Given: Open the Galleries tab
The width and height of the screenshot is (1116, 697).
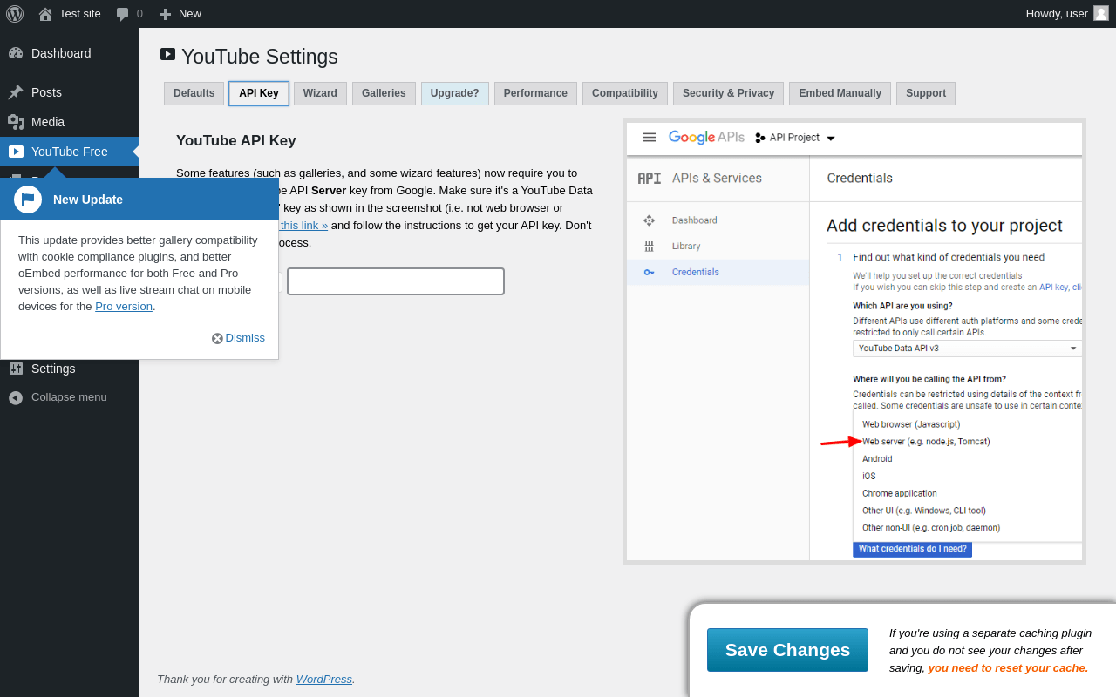Looking at the screenshot, I should point(384,93).
